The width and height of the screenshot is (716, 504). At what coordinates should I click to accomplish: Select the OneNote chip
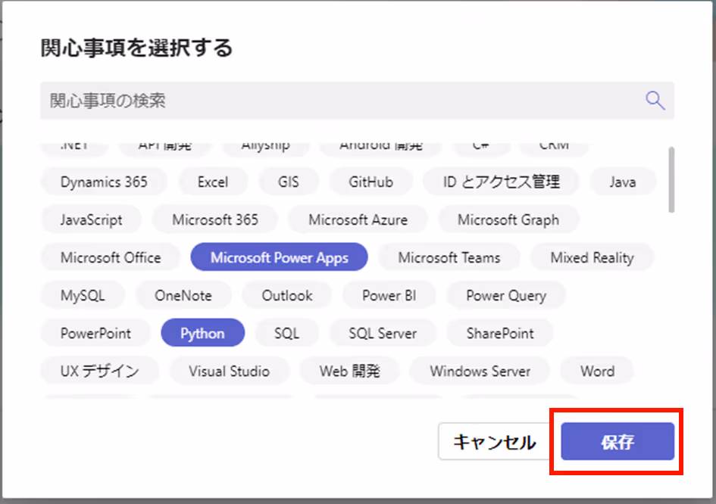[183, 295]
